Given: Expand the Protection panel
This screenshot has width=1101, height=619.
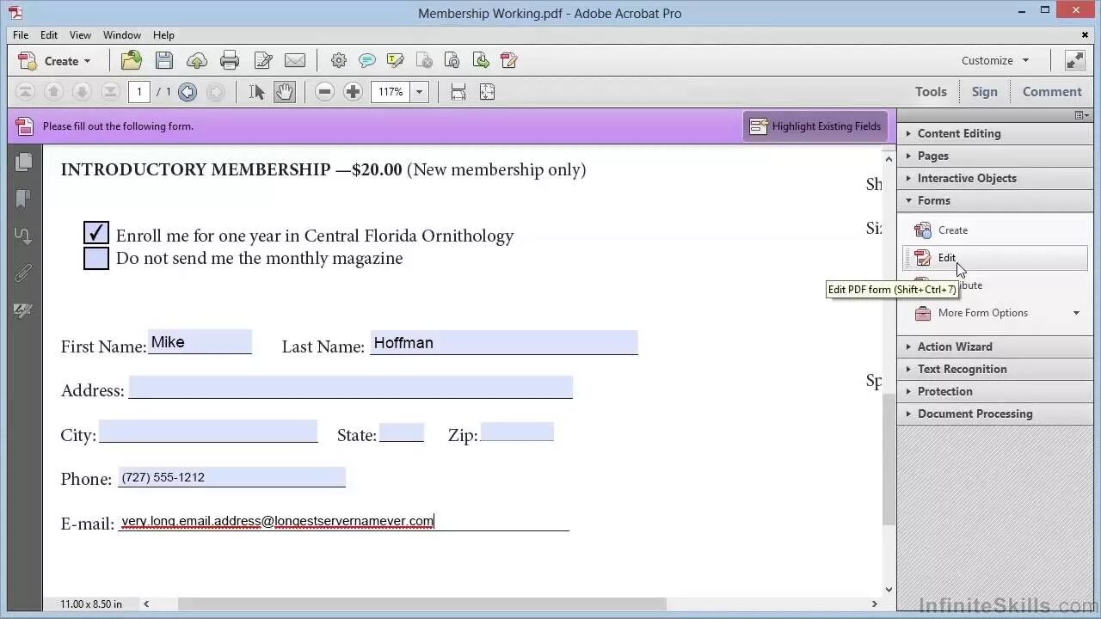Looking at the screenshot, I should point(995,391).
